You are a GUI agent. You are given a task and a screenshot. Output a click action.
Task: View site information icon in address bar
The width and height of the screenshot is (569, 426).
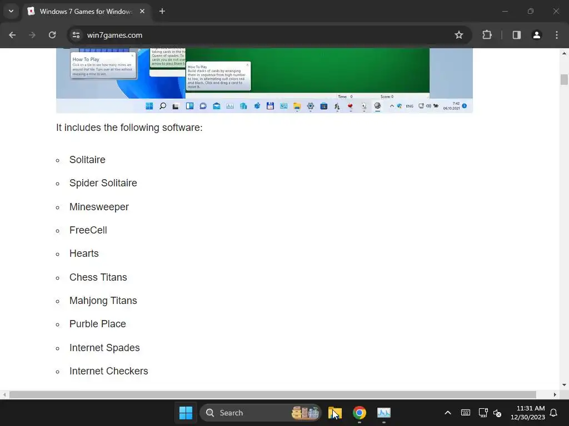click(x=76, y=35)
